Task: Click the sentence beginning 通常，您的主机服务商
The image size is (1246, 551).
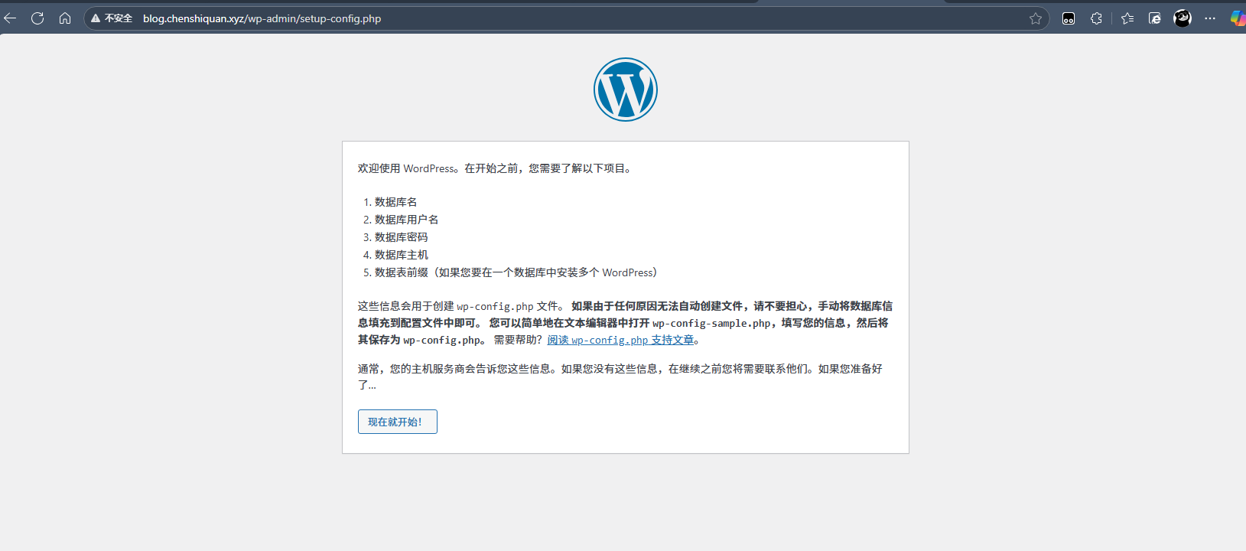Action: [x=620, y=377]
